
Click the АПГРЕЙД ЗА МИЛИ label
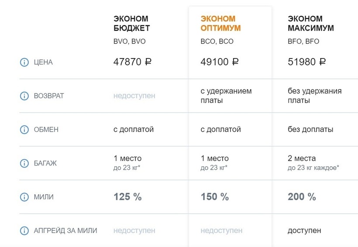point(65,230)
